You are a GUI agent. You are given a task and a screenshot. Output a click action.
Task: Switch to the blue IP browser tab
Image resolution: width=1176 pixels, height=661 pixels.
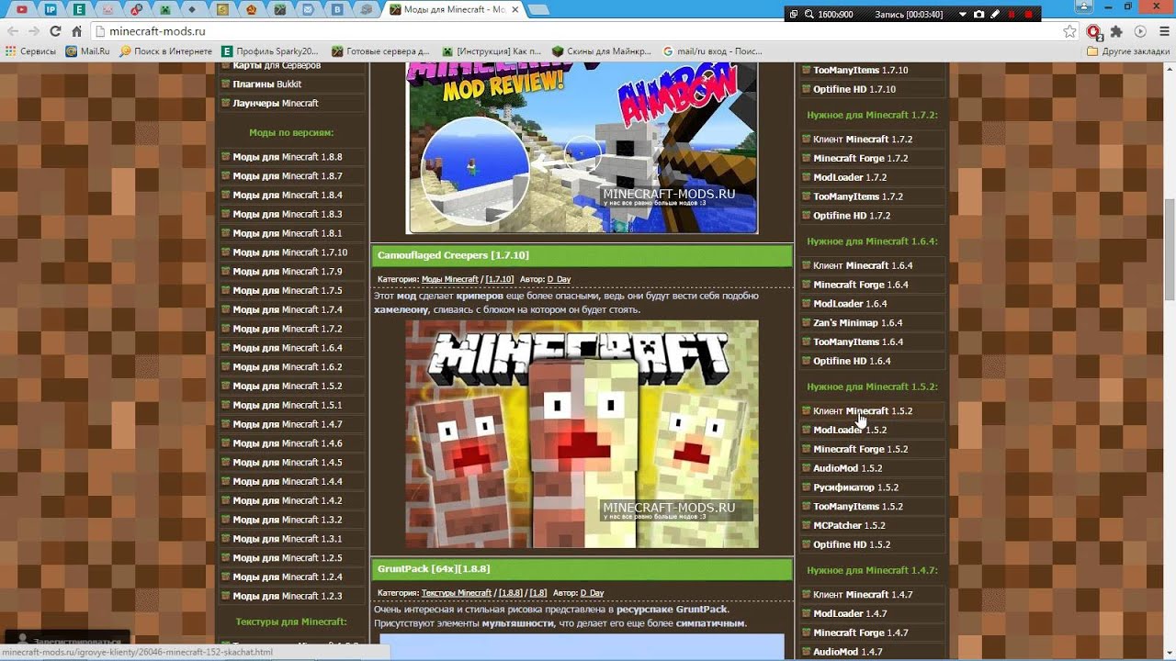point(51,9)
